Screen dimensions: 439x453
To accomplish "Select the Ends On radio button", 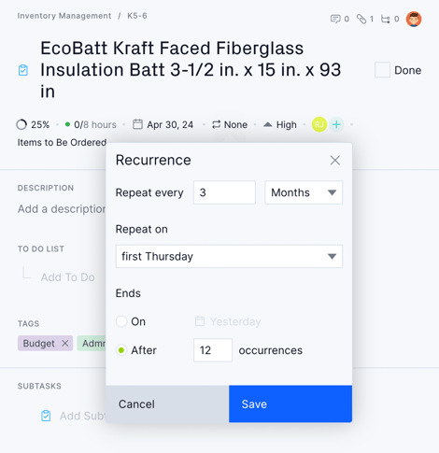I will [121, 321].
